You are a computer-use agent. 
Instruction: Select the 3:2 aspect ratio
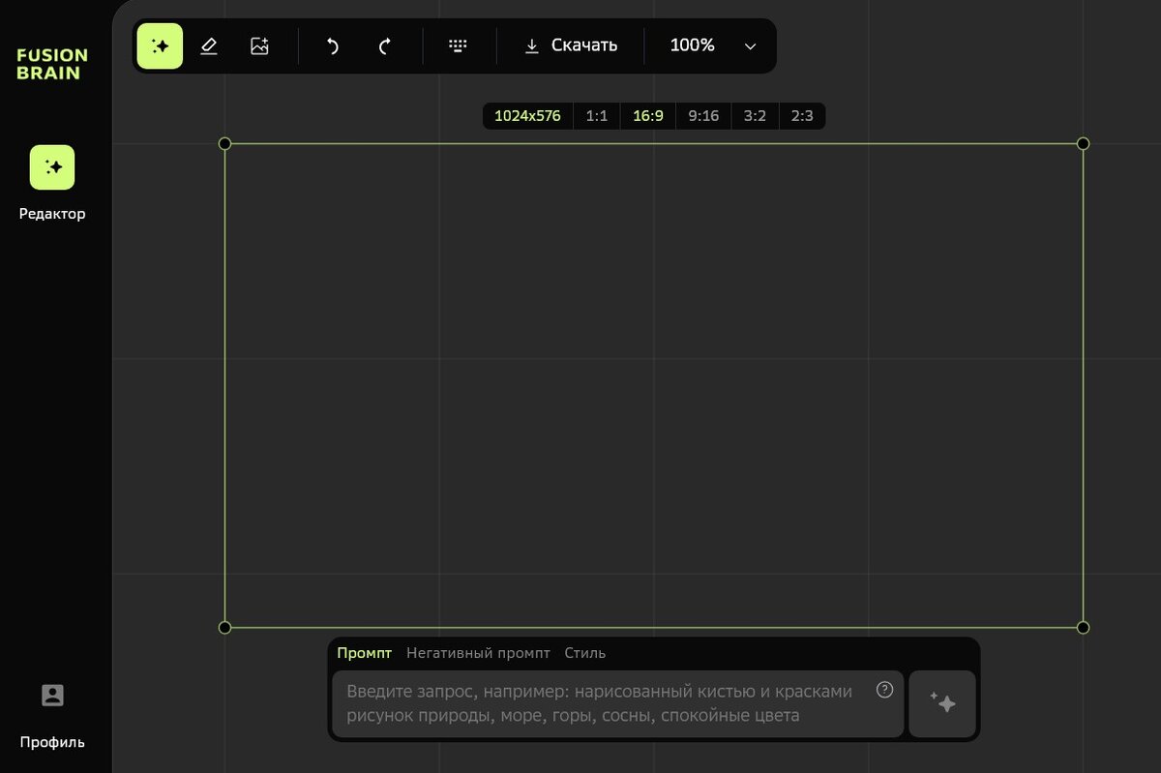point(755,116)
